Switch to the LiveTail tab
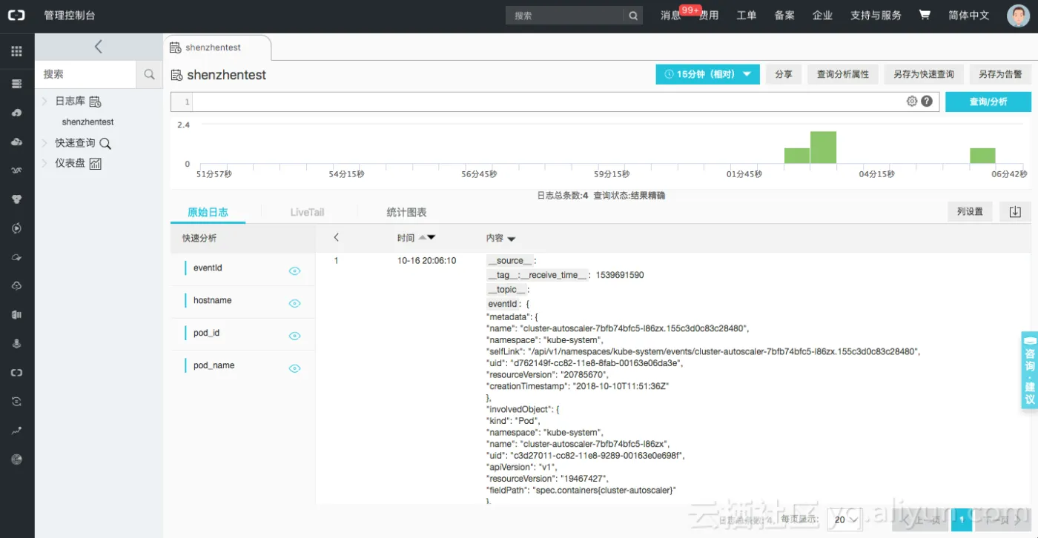The height and width of the screenshot is (538, 1038). [x=307, y=212]
